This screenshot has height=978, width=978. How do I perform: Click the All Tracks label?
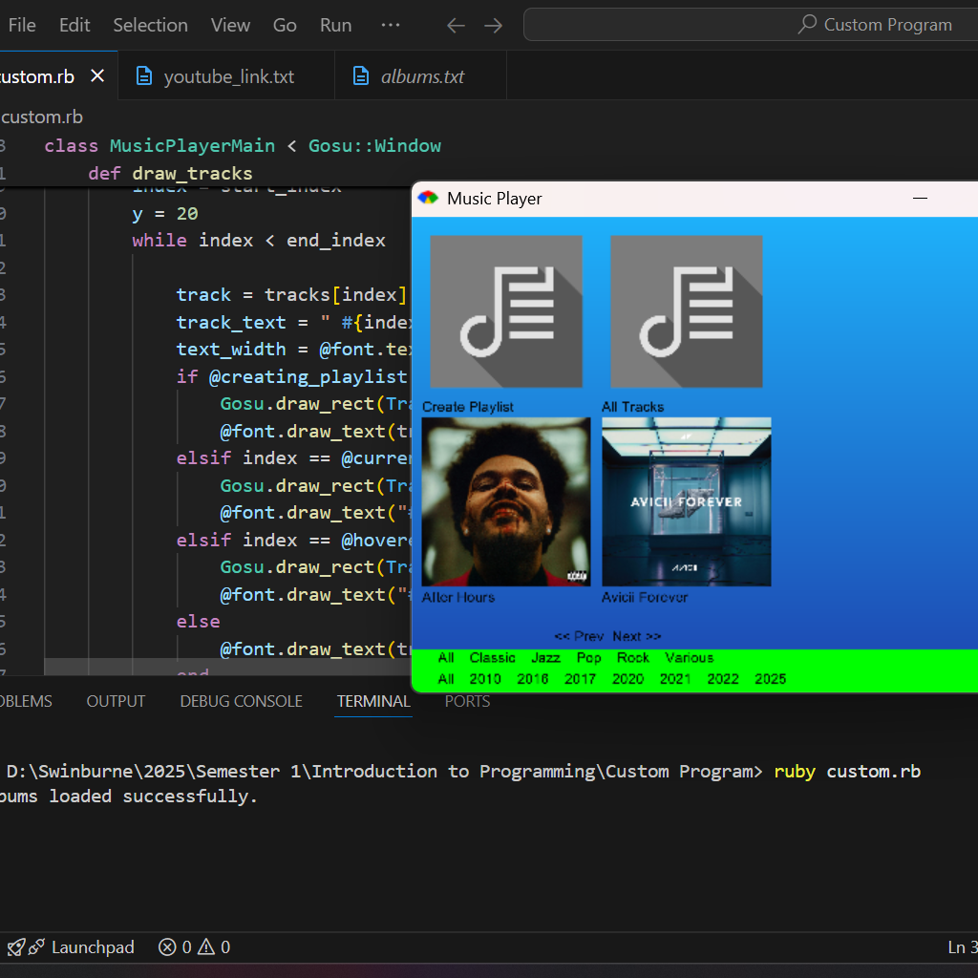coord(632,407)
